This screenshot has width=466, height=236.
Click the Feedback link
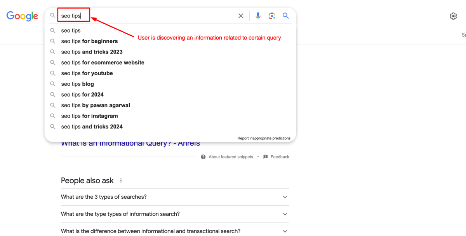(x=280, y=157)
